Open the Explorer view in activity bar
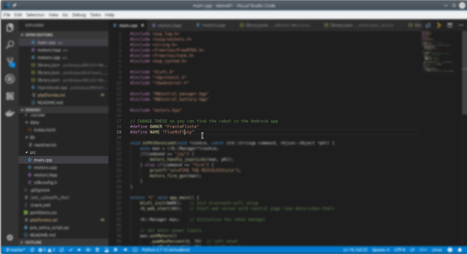Image resolution: width=467 pixels, height=254 pixels. 9,28
